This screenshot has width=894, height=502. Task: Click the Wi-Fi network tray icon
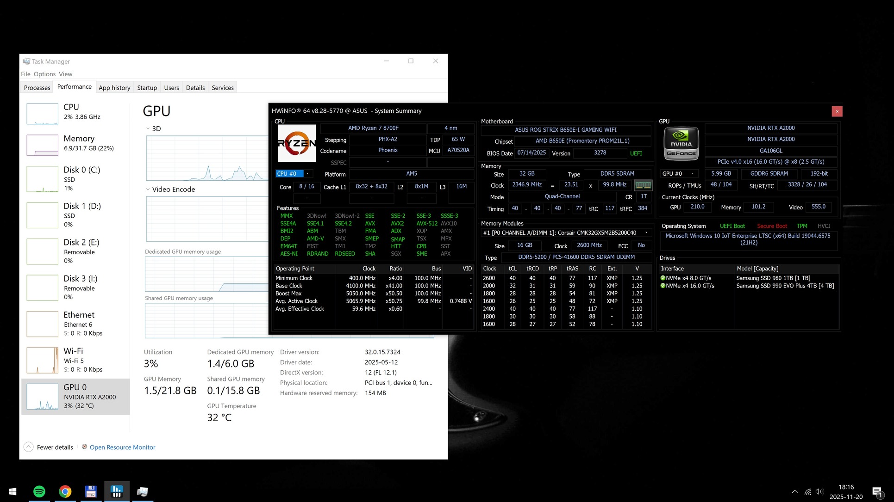click(x=807, y=492)
